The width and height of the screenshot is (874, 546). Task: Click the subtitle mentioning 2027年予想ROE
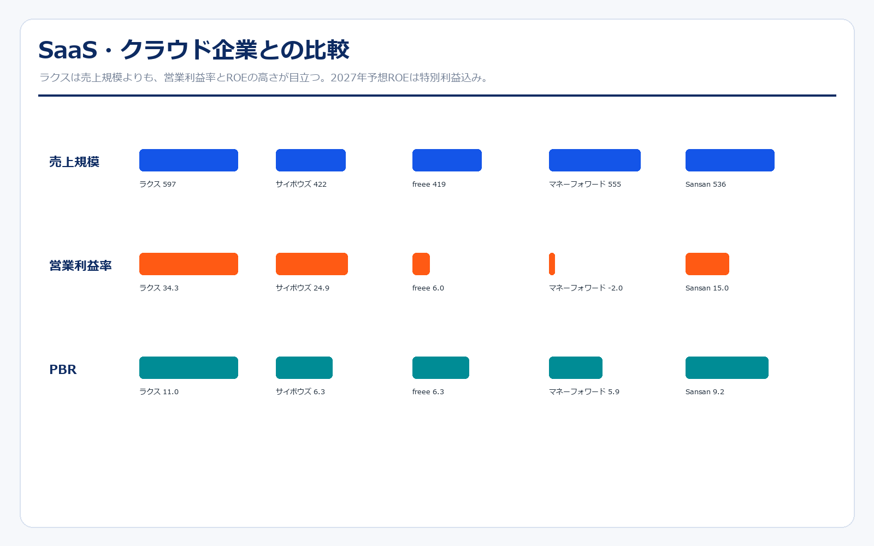(x=264, y=78)
